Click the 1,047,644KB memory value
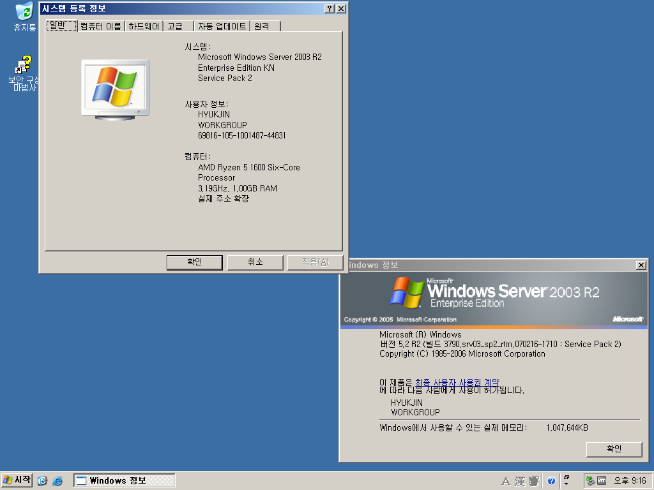The width and height of the screenshot is (654, 490). click(567, 428)
